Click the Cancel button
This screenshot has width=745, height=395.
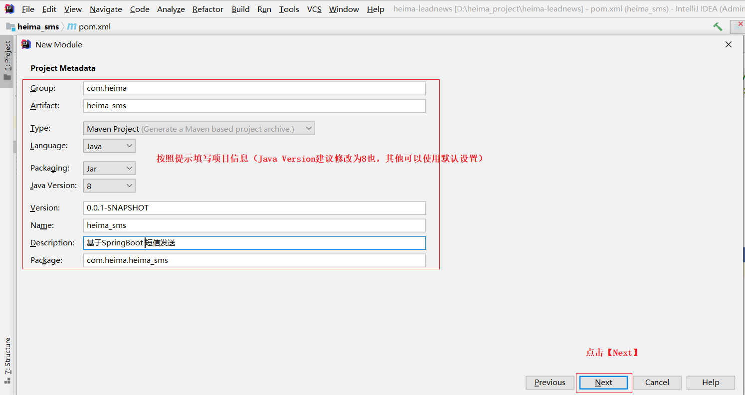(657, 383)
